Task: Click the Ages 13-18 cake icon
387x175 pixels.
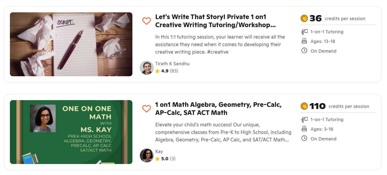Action: (304, 41)
